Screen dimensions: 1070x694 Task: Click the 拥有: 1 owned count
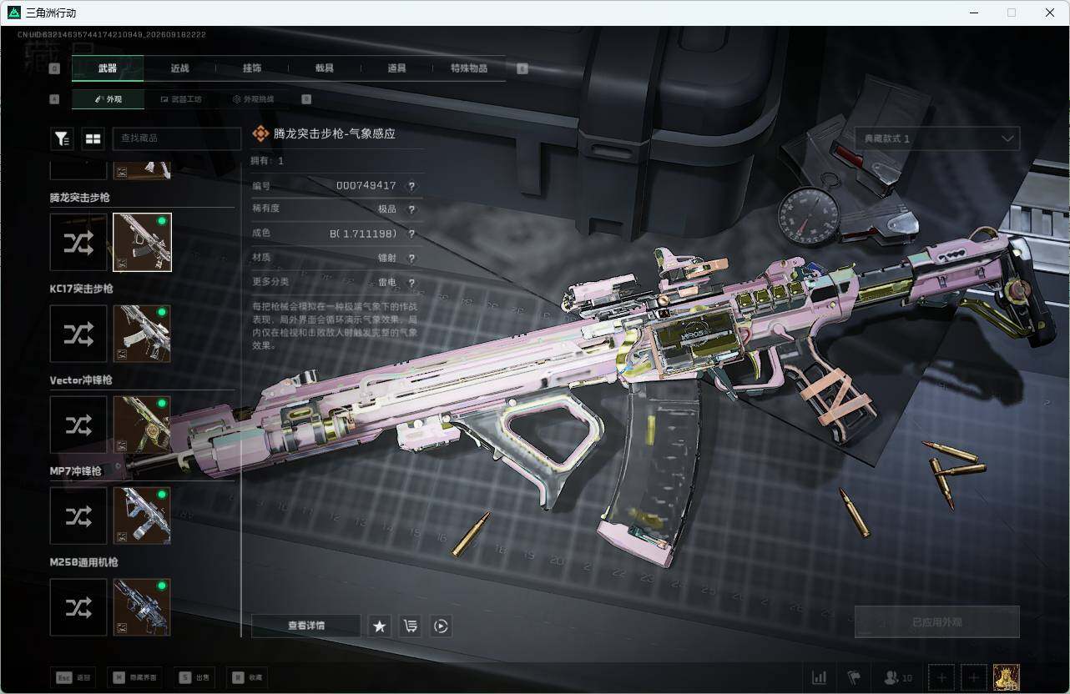click(x=268, y=161)
